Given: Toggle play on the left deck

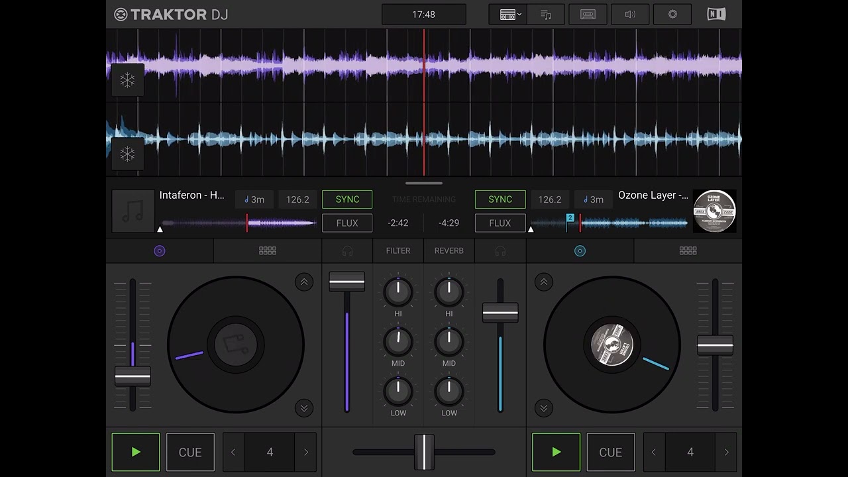Looking at the screenshot, I should tap(136, 452).
